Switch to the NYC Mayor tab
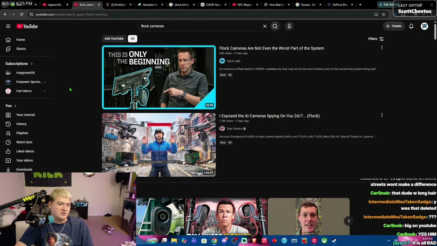The width and height of the screenshot is (437, 246). click(244, 5)
